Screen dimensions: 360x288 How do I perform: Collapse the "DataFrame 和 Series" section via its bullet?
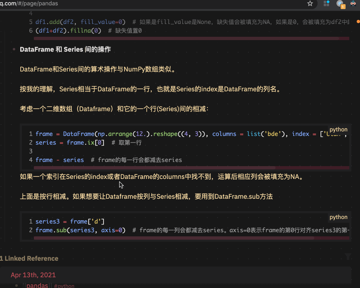[x=14, y=50]
